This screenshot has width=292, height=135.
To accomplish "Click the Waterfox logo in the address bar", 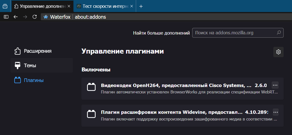I will pos(46,17).
